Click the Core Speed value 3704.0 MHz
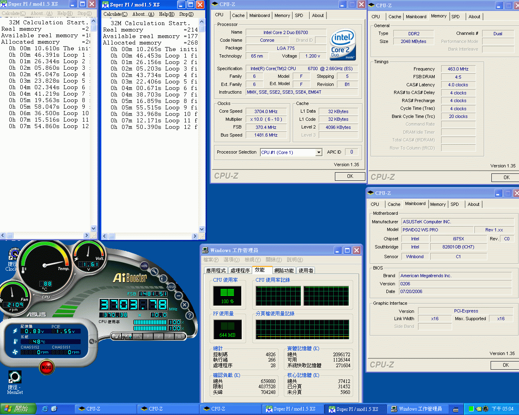Viewport: 519px width, 415px height. (x=266, y=111)
